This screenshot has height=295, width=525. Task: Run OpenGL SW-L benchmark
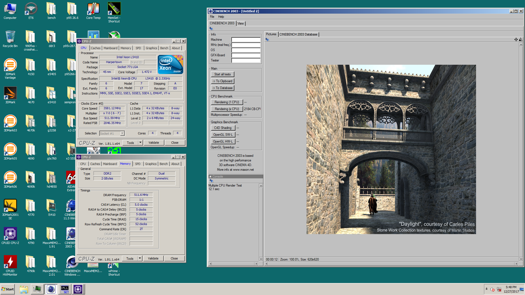[223, 135]
